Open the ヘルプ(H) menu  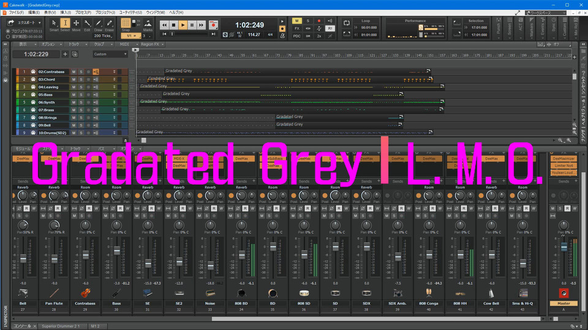pyautogui.click(x=176, y=12)
